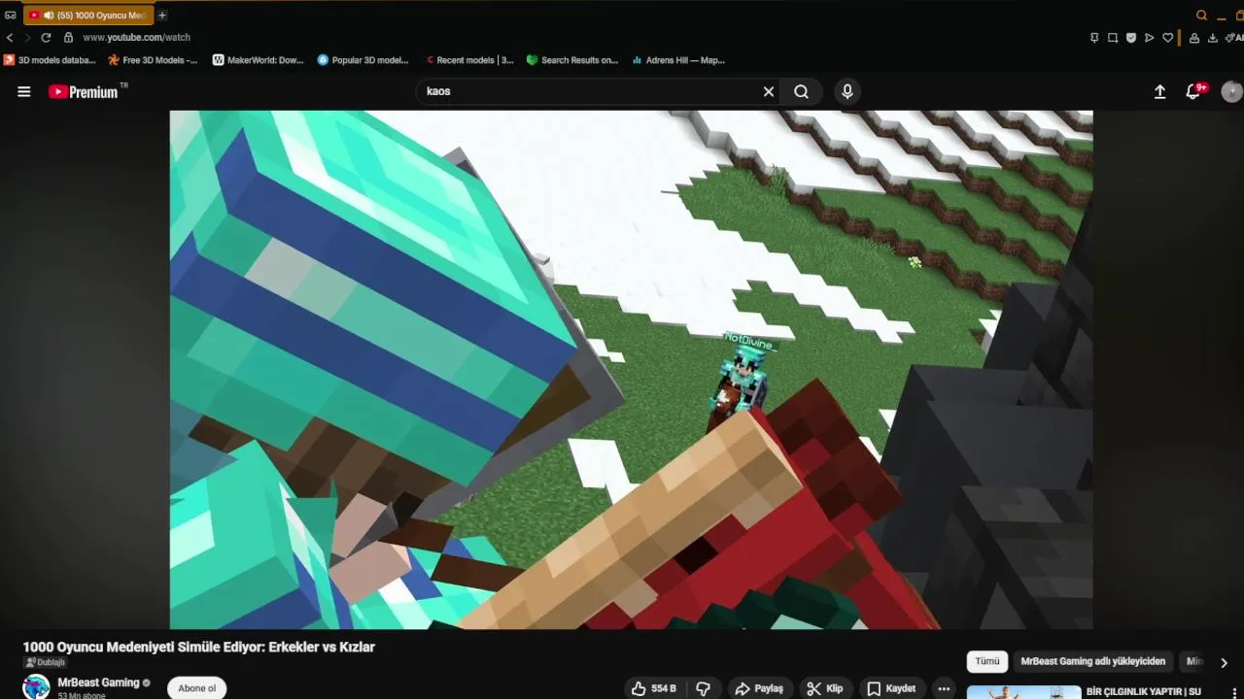
Task: Go back with browser back arrow
Action: point(10,37)
